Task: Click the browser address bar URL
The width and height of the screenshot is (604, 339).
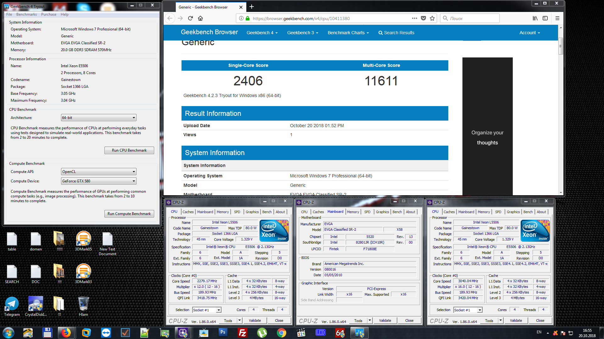Action: pyautogui.click(x=301, y=19)
